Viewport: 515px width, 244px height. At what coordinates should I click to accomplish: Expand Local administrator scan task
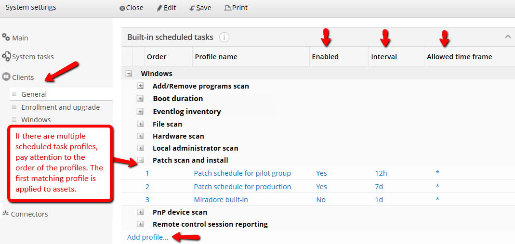coord(140,148)
